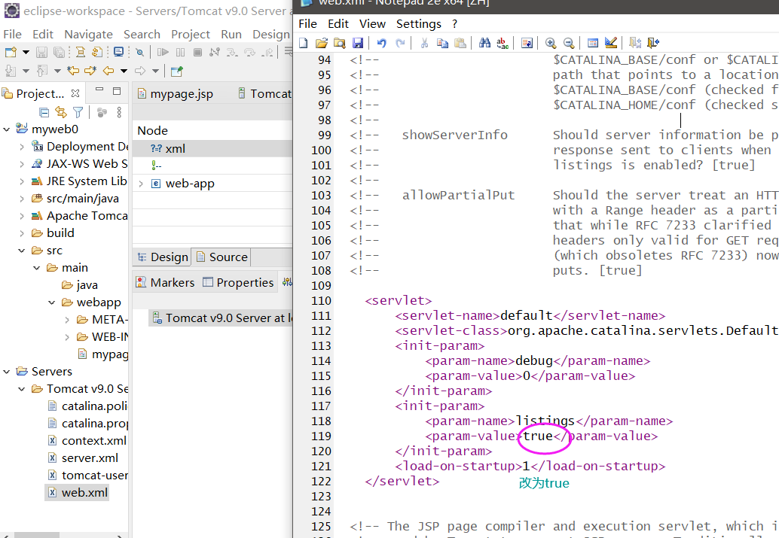
Task: Open Back history dropdown arrow in Eclipse
Action: [124, 71]
